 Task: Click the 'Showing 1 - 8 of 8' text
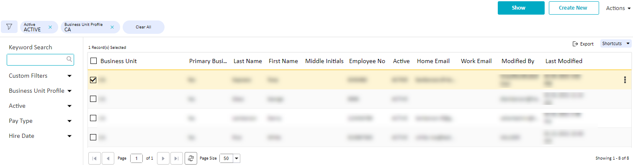pyautogui.click(x=612, y=158)
